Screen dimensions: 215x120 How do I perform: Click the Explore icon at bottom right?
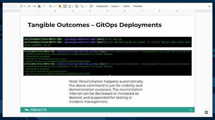206,113
